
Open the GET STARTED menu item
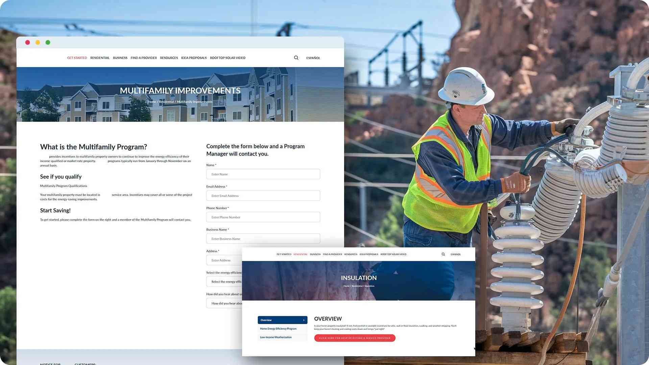click(x=77, y=58)
